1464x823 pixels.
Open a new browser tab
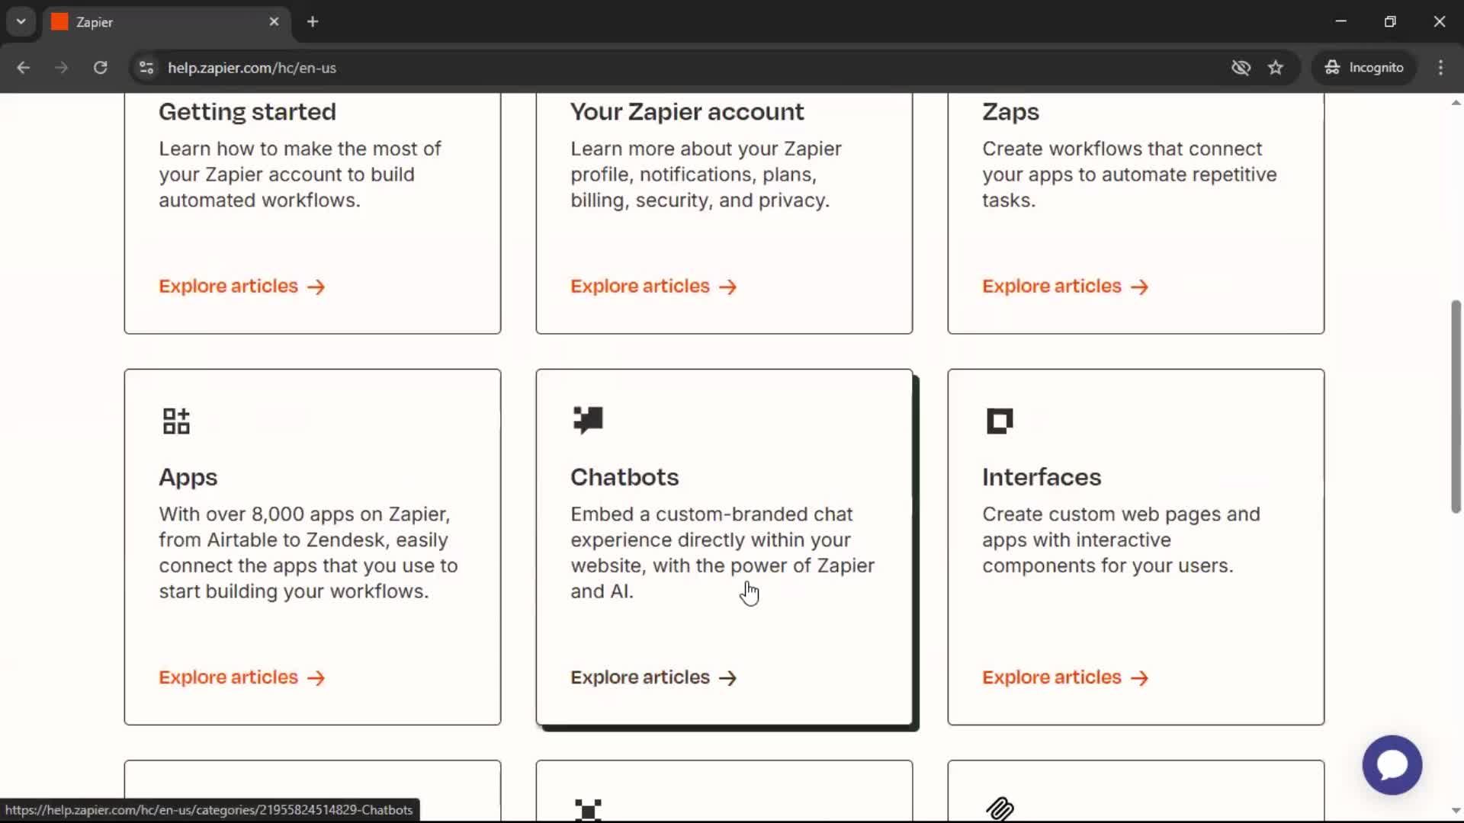(313, 22)
